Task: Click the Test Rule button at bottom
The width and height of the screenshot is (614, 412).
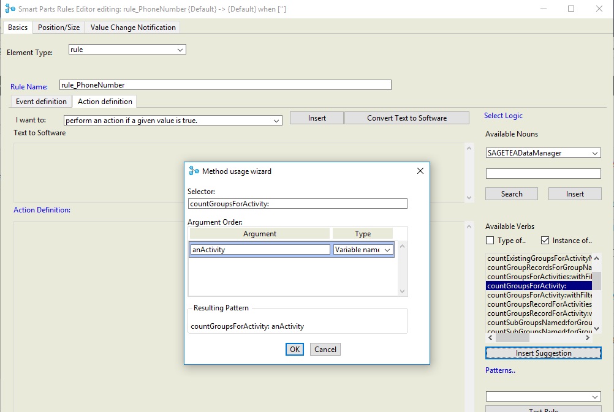Action: coord(543,410)
